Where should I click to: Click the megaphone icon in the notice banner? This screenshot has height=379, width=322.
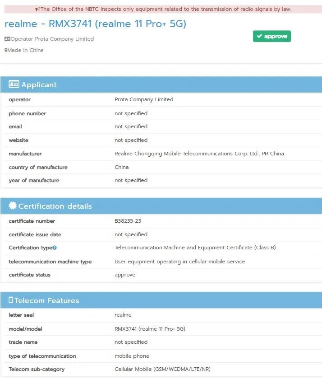click(37, 9)
